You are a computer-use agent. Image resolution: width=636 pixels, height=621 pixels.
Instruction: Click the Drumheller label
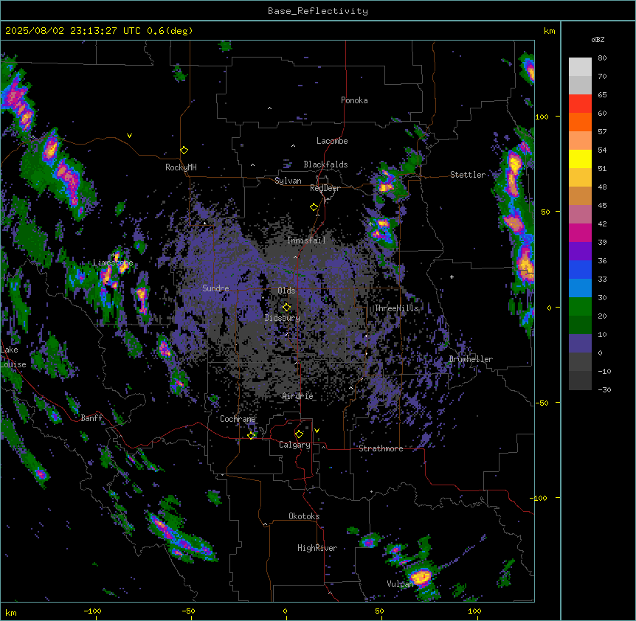pyautogui.click(x=471, y=359)
